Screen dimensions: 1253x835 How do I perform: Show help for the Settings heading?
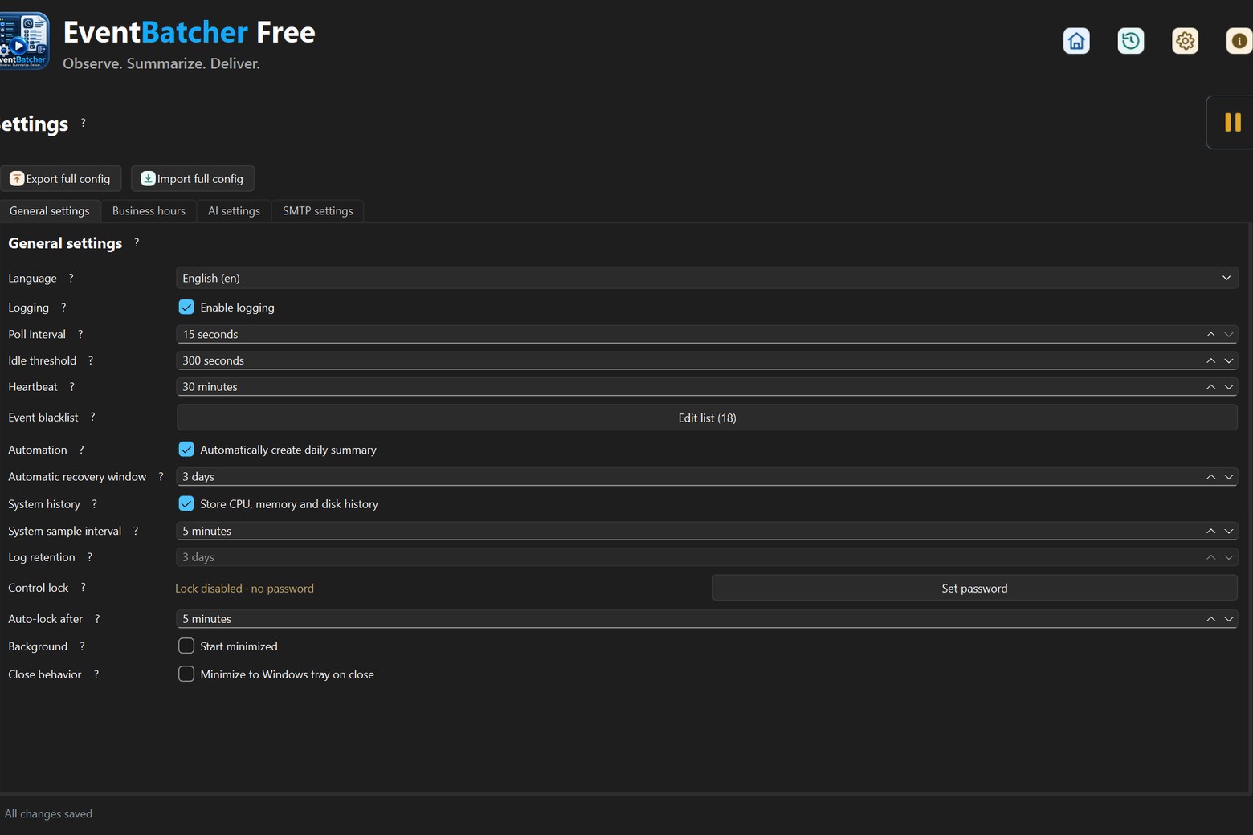(84, 124)
